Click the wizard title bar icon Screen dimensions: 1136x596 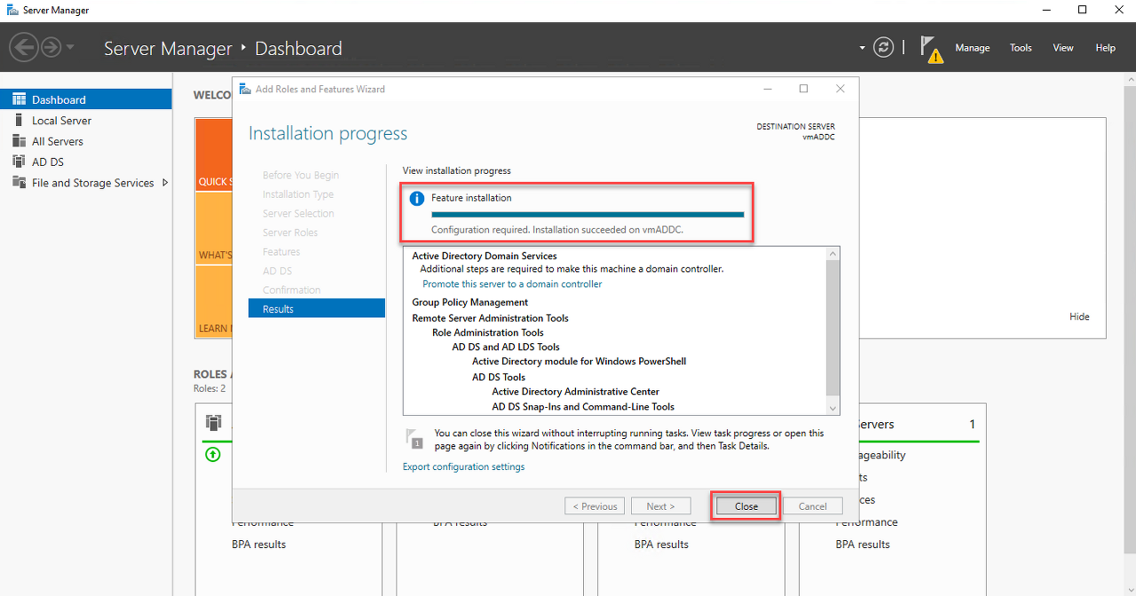click(x=245, y=89)
